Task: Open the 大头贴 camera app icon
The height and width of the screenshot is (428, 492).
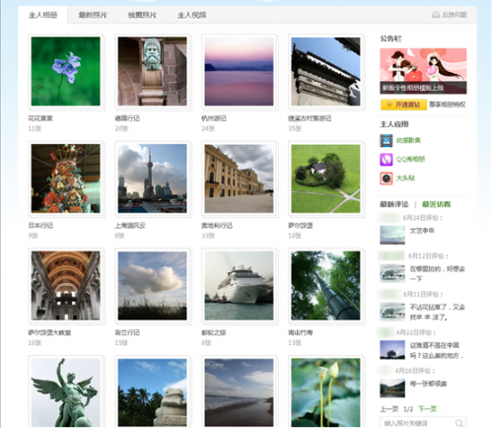Action: click(x=387, y=178)
